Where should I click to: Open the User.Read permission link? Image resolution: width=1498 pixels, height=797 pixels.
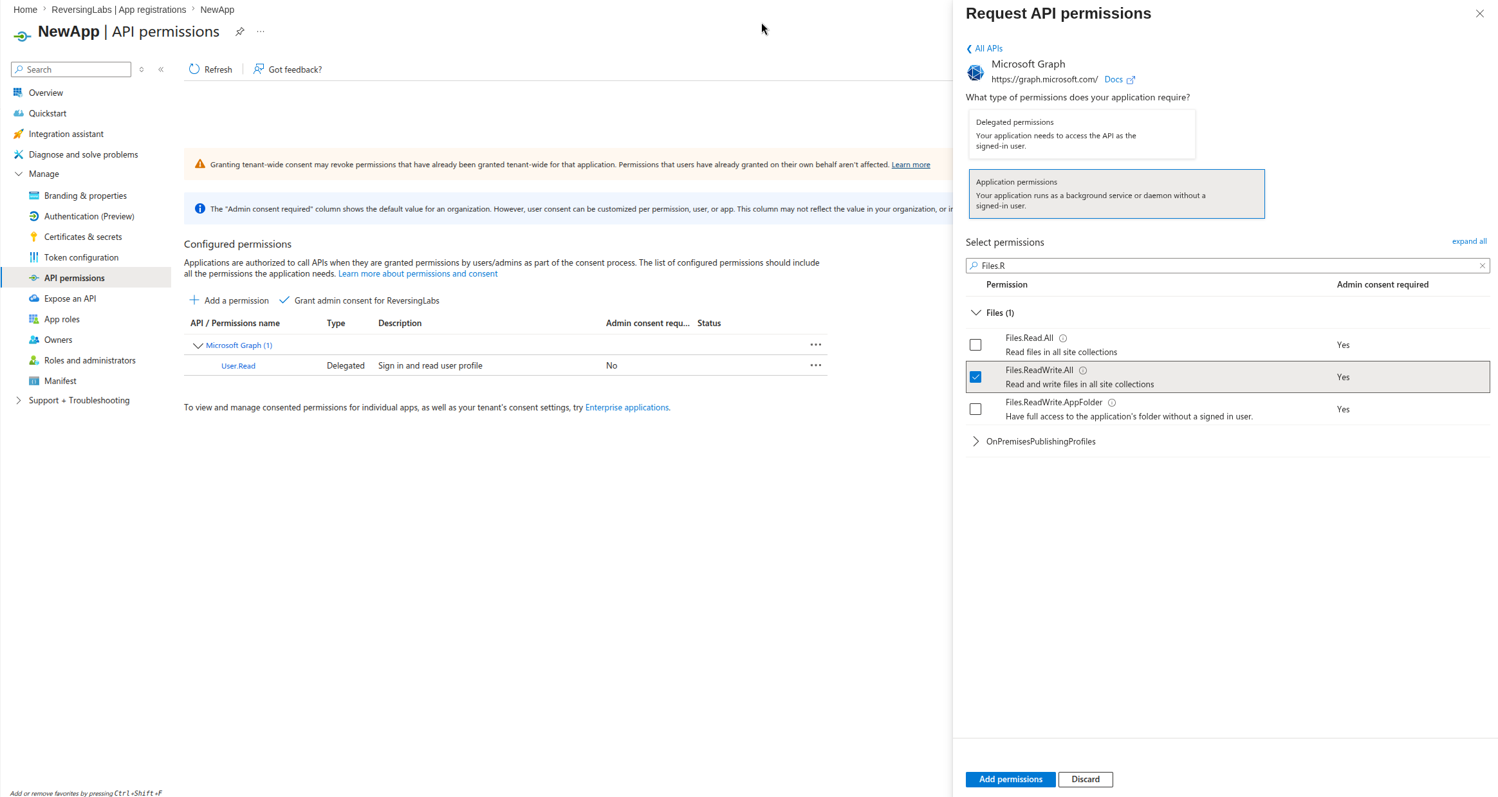click(238, 366)
